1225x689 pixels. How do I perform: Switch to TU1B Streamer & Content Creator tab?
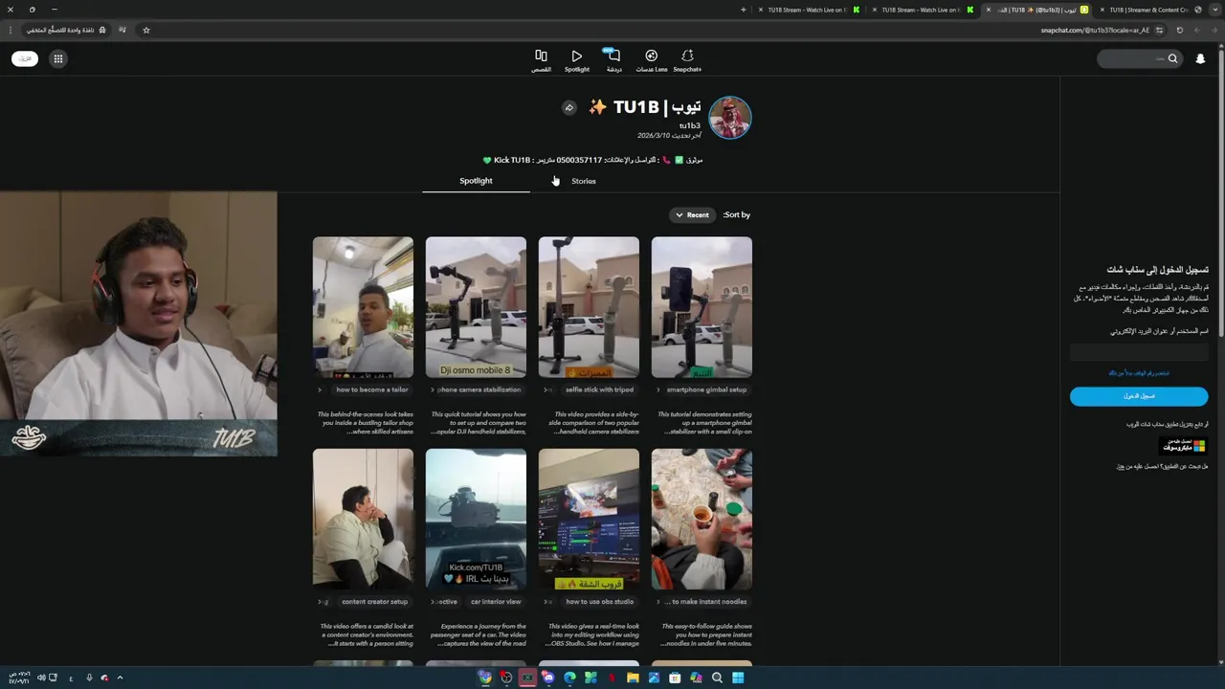[x=1148, y=10]
